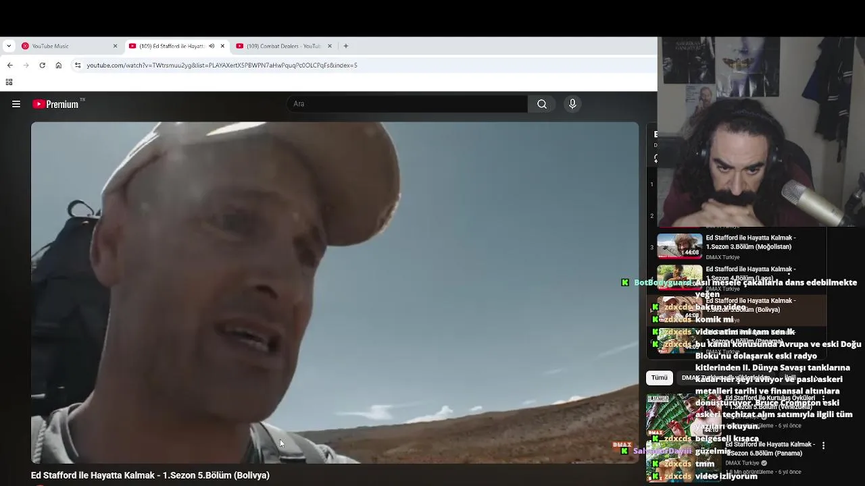View site information for youtube.com
Screen dimensions: 865x486
click(78, 65)
